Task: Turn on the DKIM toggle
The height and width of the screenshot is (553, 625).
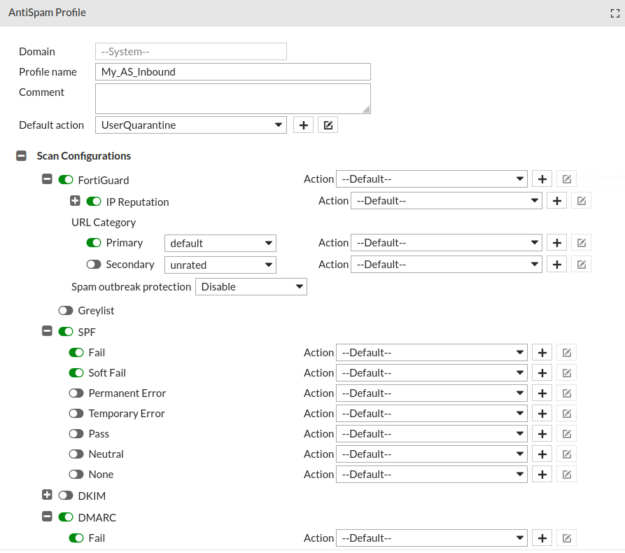Action: tap(66, 495)
